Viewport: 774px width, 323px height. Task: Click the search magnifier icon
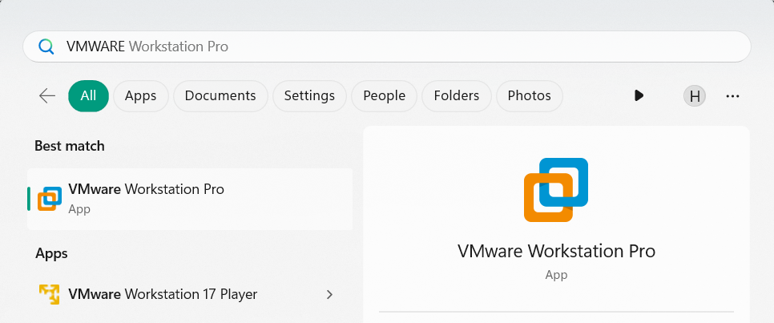(46, 46)
